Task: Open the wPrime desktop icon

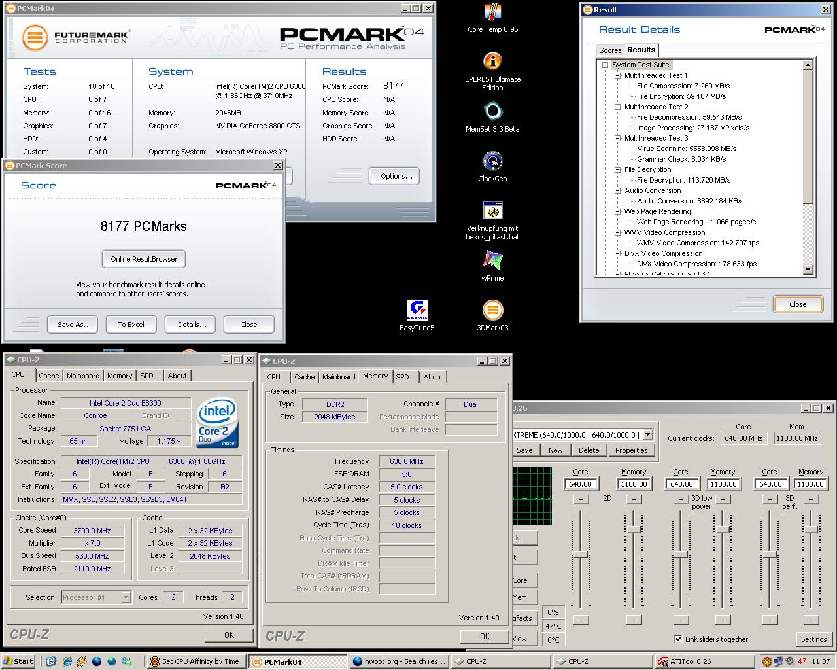Action: (492, 261)
